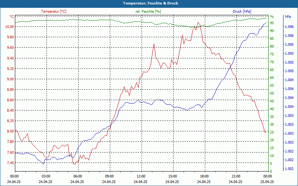298x186 pixels.
Task: Click the green "80" humidity axis value
Action: tap(272, 46)
